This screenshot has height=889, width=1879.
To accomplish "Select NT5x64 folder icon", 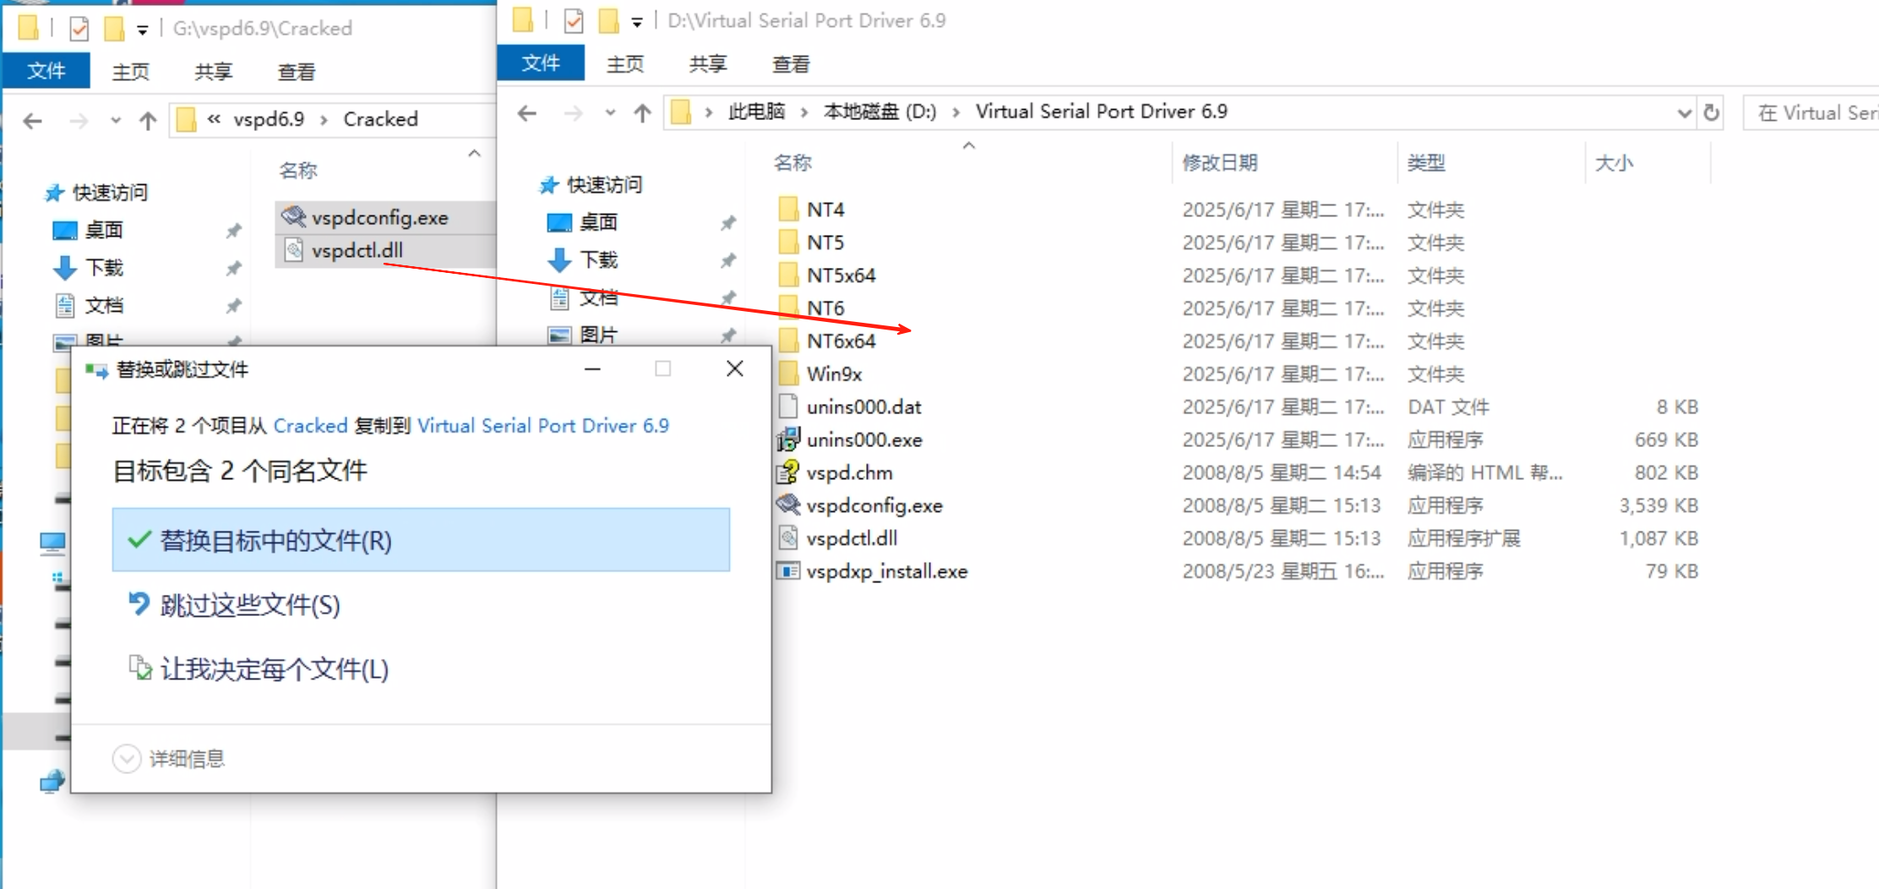I will [788, 275].
